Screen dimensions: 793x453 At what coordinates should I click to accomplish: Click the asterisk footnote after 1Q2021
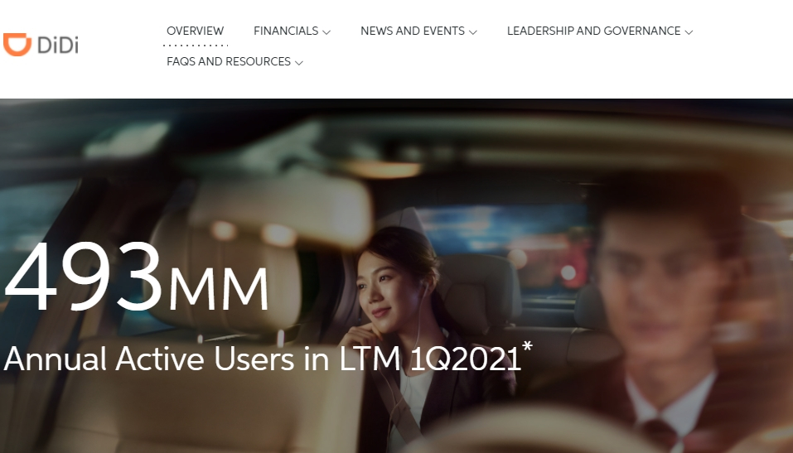pos(527,347)
